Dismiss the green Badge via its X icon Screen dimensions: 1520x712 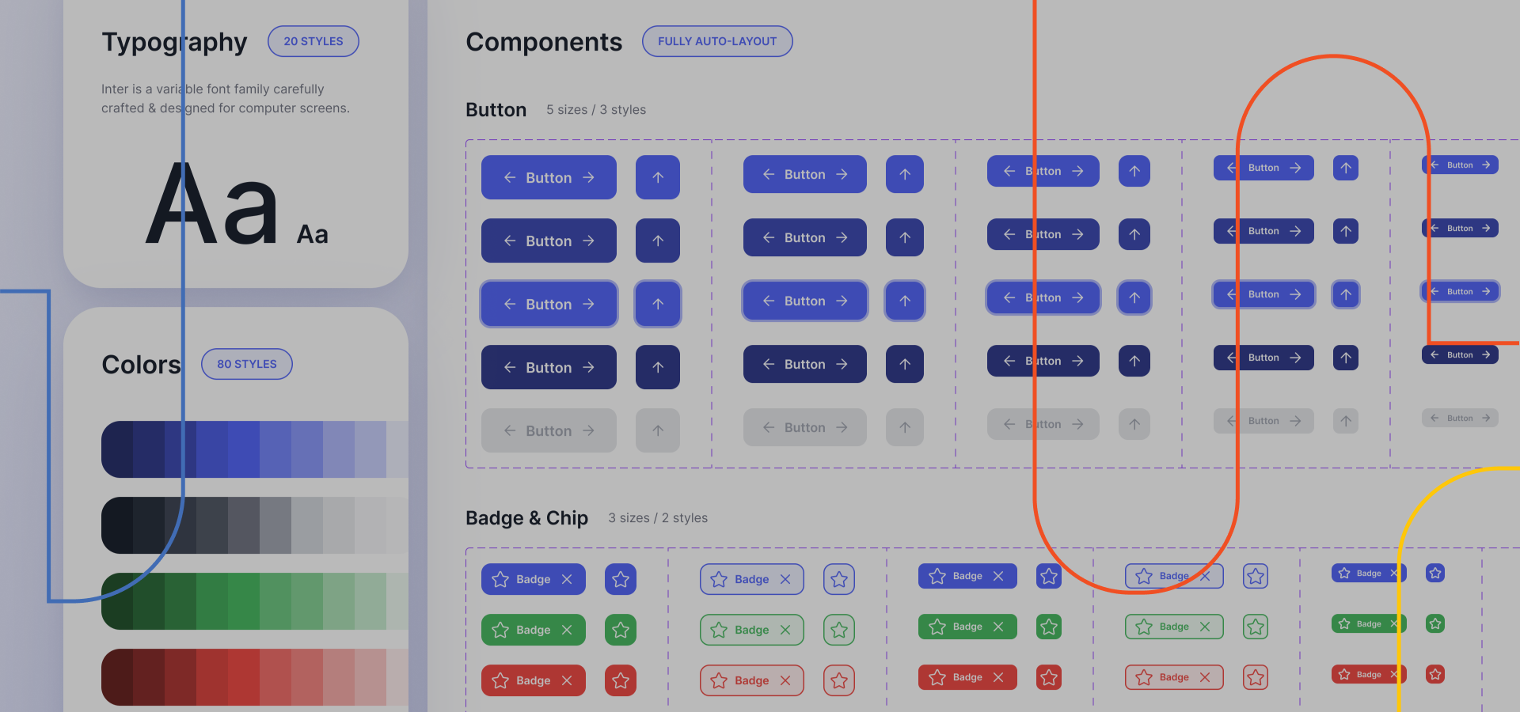567,630
